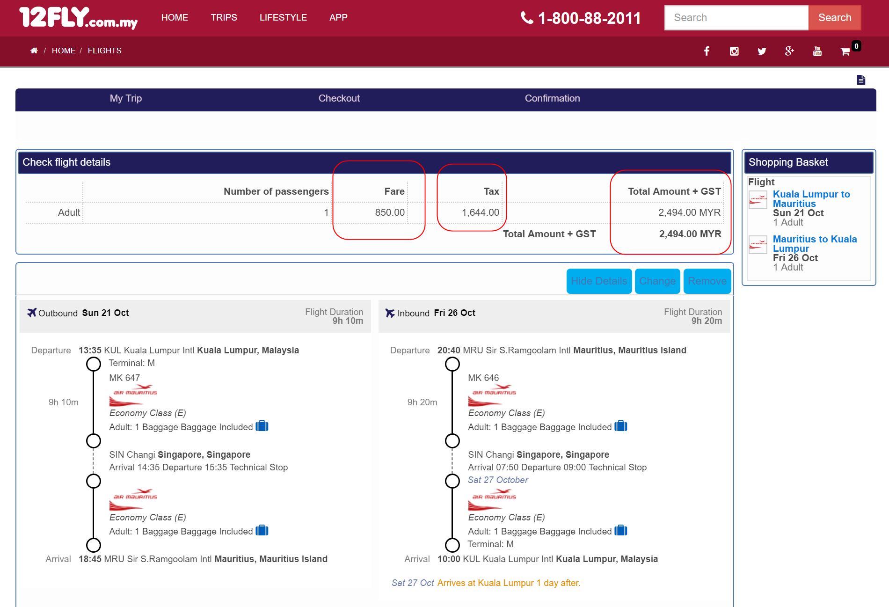Screen dimensions: 889x607
Task: Select the Checkout step tab
Action: coord(339,98)
